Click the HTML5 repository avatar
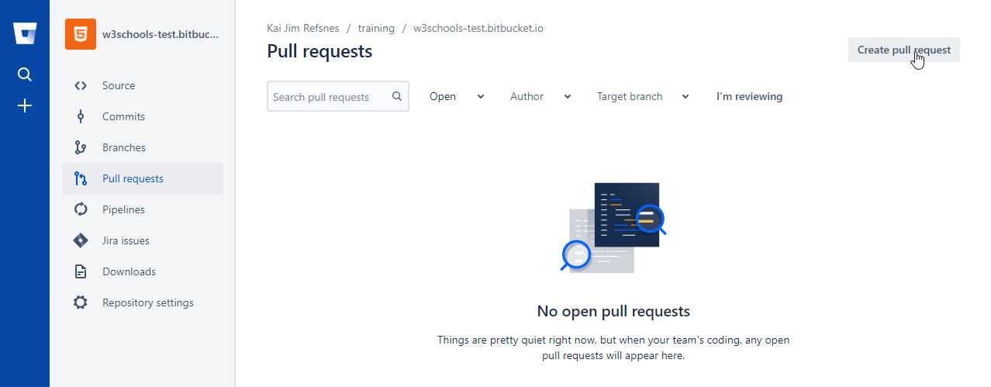 click(81, 35)
